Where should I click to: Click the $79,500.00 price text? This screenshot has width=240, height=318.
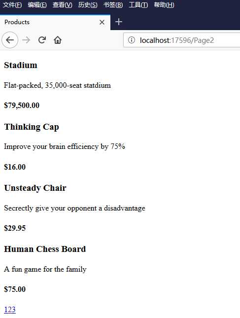(22, 106)
